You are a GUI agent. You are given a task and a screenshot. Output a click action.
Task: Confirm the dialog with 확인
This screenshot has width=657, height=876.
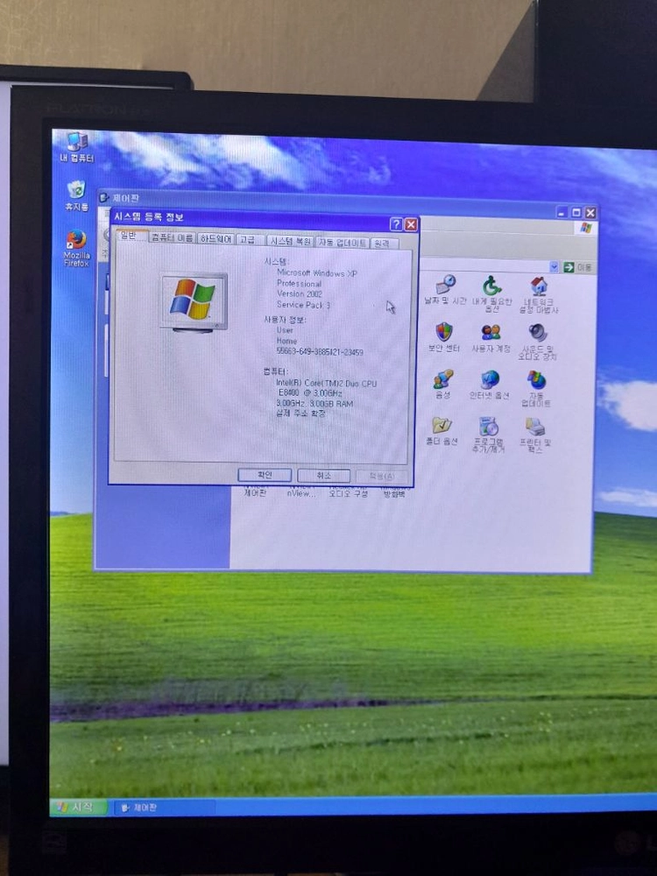265,475
